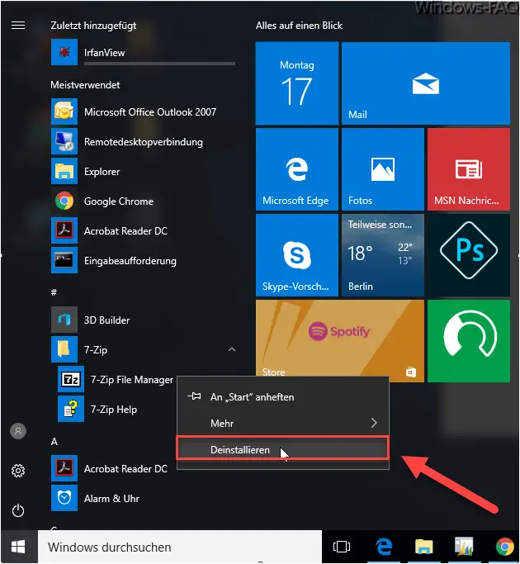Click the user account icon
The width and height of the screenshot is (520, 564).
coord(18,431)
